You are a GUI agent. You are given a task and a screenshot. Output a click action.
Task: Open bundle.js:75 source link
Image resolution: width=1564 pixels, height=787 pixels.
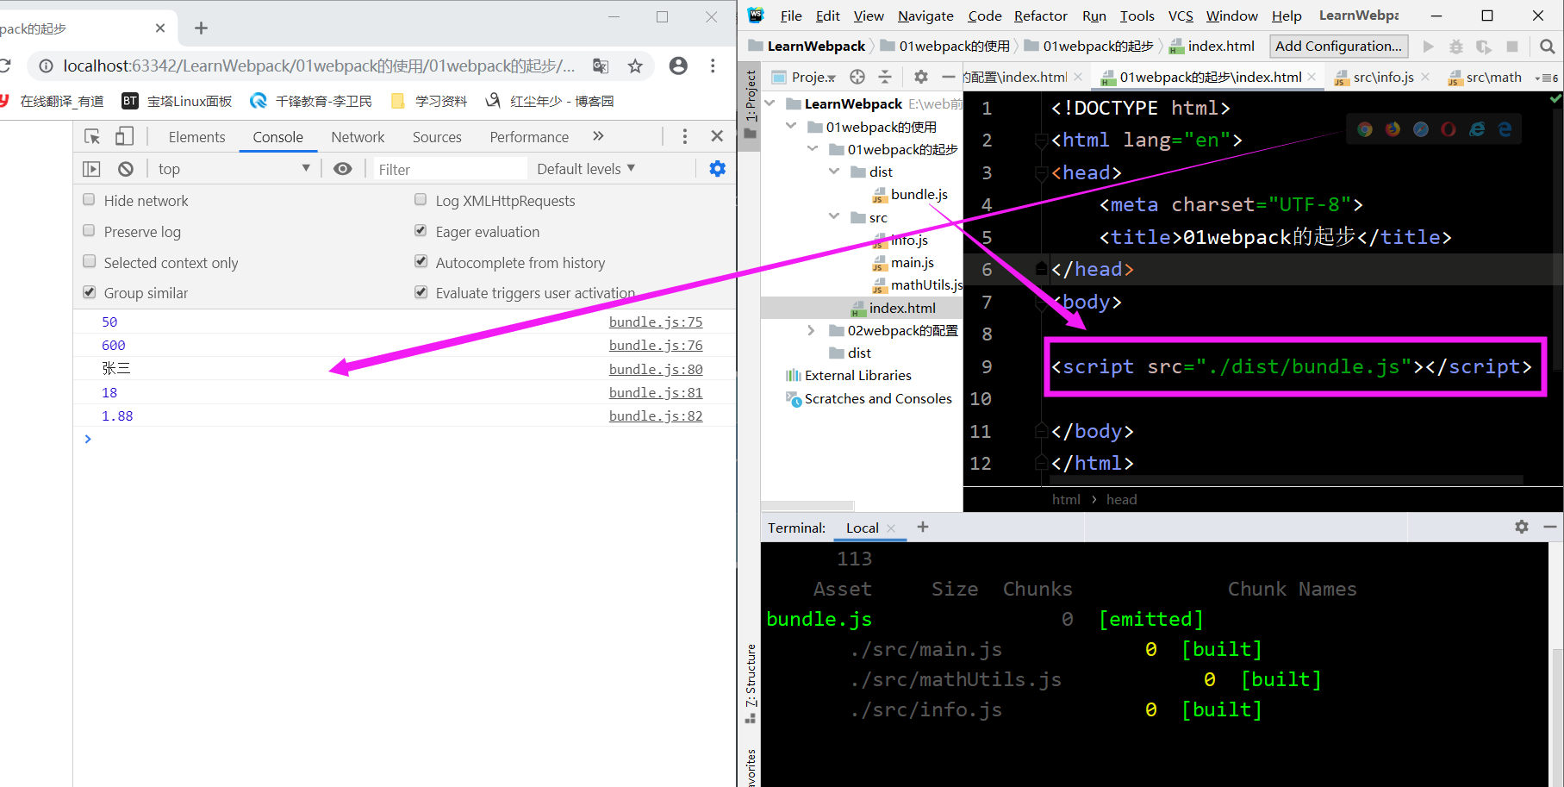[x=656, y=322]
